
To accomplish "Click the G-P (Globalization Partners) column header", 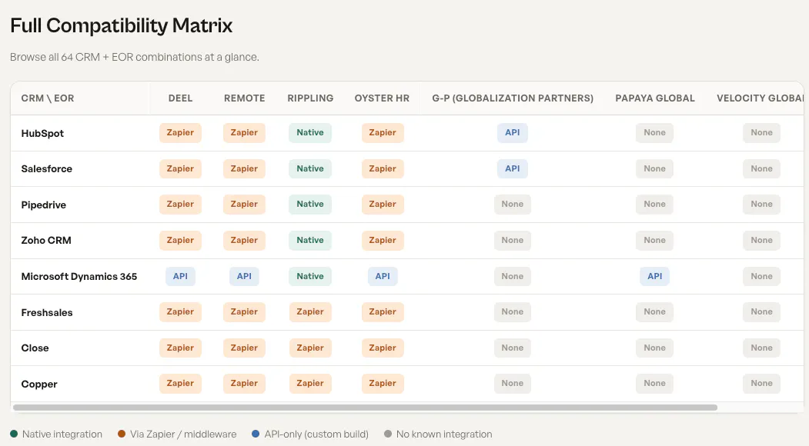I will (x=513, y=98).
